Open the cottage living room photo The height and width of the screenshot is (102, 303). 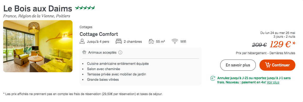coord(38,46)
